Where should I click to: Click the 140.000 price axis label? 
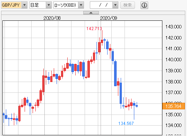pyautogui.click(x=173, y=60)
